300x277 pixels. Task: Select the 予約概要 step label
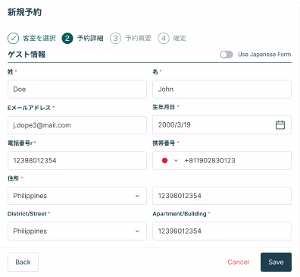click(138, 38)
